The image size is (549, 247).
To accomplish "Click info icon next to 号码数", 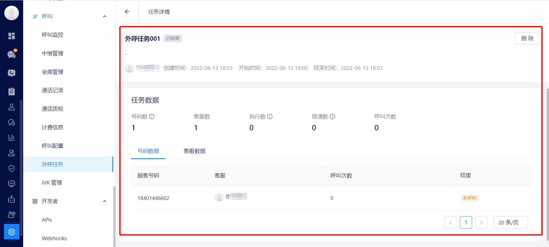I will pyautogui.click(x=152, y=116).
